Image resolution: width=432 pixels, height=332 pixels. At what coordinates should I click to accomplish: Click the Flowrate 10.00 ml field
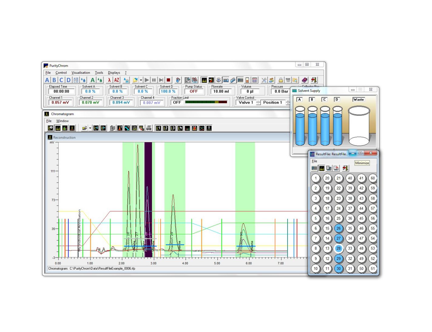coord(221,91)
